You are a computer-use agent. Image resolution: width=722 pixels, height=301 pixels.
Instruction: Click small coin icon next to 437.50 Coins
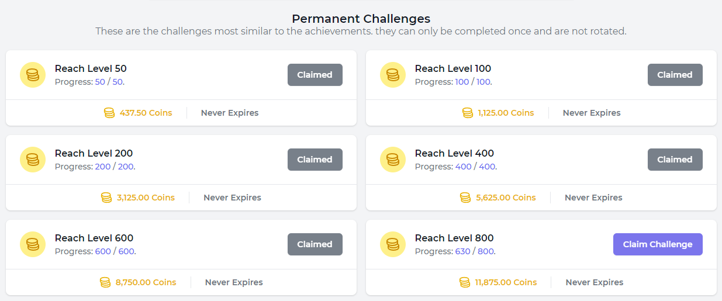[109, 113]
